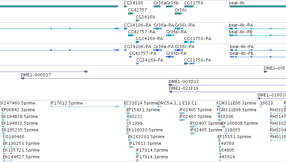Viewport: 286px width, 162px height.
Task: Select the CG34106 gene label
Action: click(133, 3)
